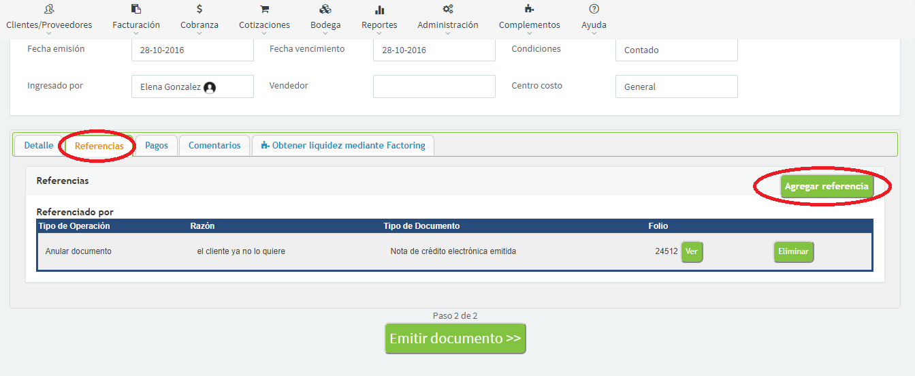915x376 pixels.
Task: Click the Vendedor input field
Action: pyautogui.click(x=434, y=87)
